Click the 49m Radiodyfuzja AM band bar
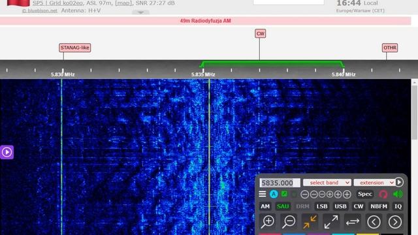This screenshot has height=235, width=418. (205, 21)
